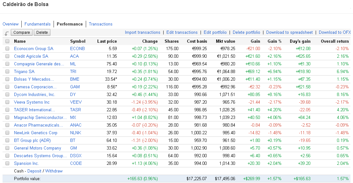Screen dimensions: 353x183
Task: Open the Credit Agricole SA stock page
Action: [31, 56]
